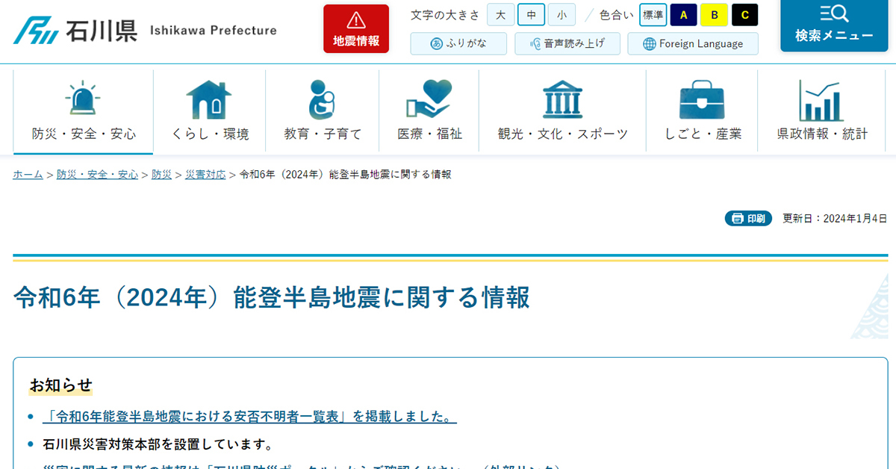The height and width of the screenshot is (469, 896).
Task: Select the 防災・安全・安心 siren icon
Action: [83, 100]
